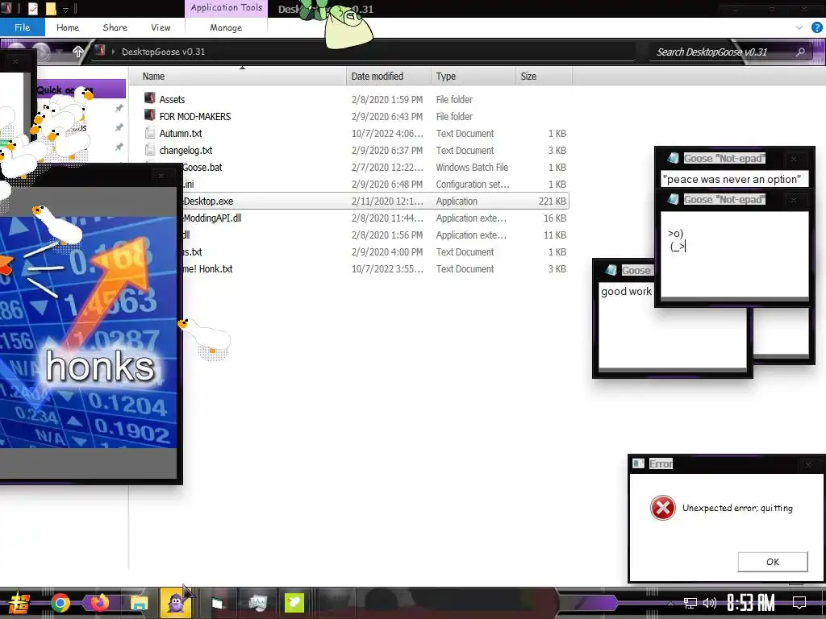
Task: Click the "good work" note text
Action: click(x=626, y=292)
